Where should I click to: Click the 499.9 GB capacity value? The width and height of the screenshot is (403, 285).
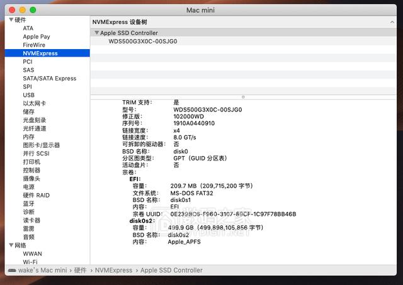(x=215, y=228)
